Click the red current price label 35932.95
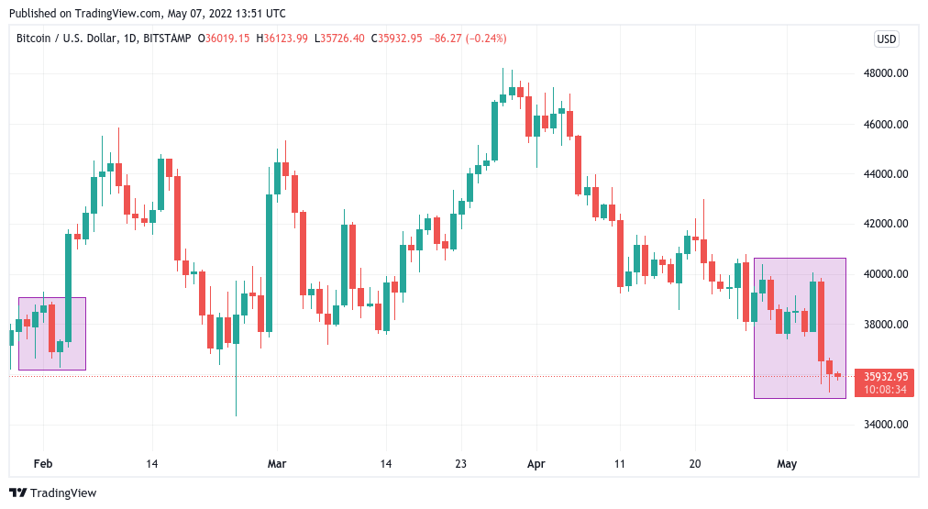The image size is (928, 509). pyautogui.click(x=886, y=376)
